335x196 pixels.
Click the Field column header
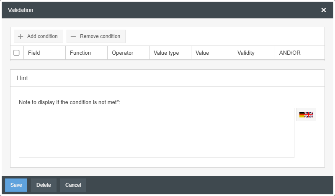pyautogui.click(x=34, y=53)
